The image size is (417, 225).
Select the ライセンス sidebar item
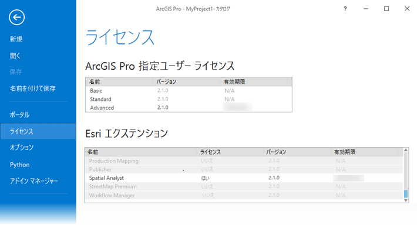tap(38, 131)
